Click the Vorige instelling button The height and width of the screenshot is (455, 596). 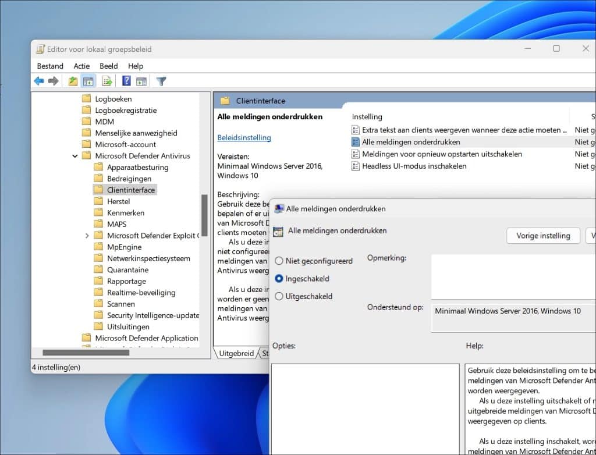543,236
